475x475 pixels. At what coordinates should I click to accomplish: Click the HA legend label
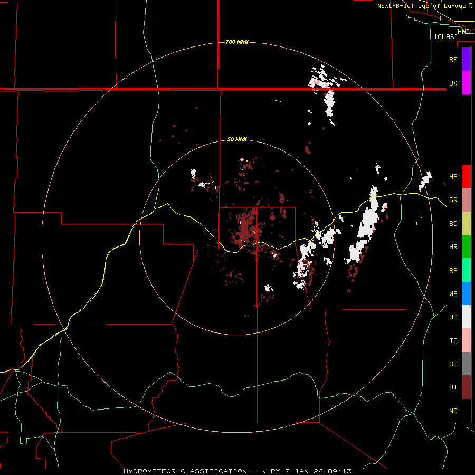coord(453,177)
